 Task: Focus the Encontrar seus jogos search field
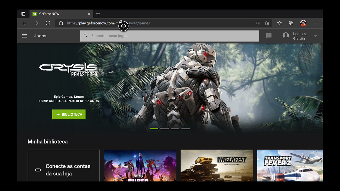(170, 36)
